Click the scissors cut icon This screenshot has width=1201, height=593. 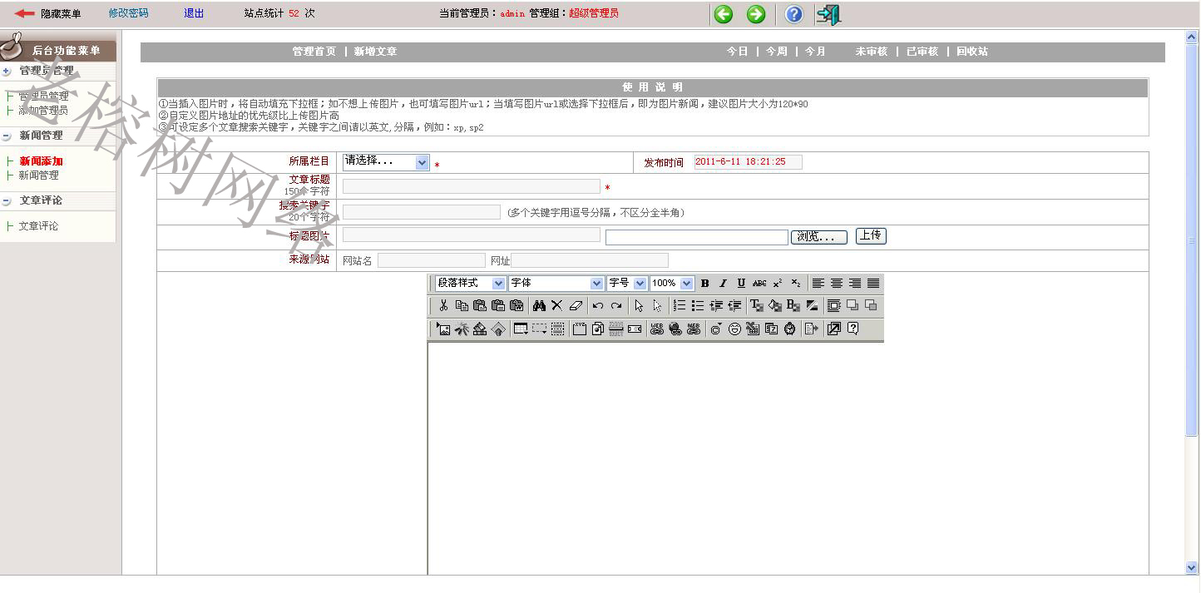443,306
